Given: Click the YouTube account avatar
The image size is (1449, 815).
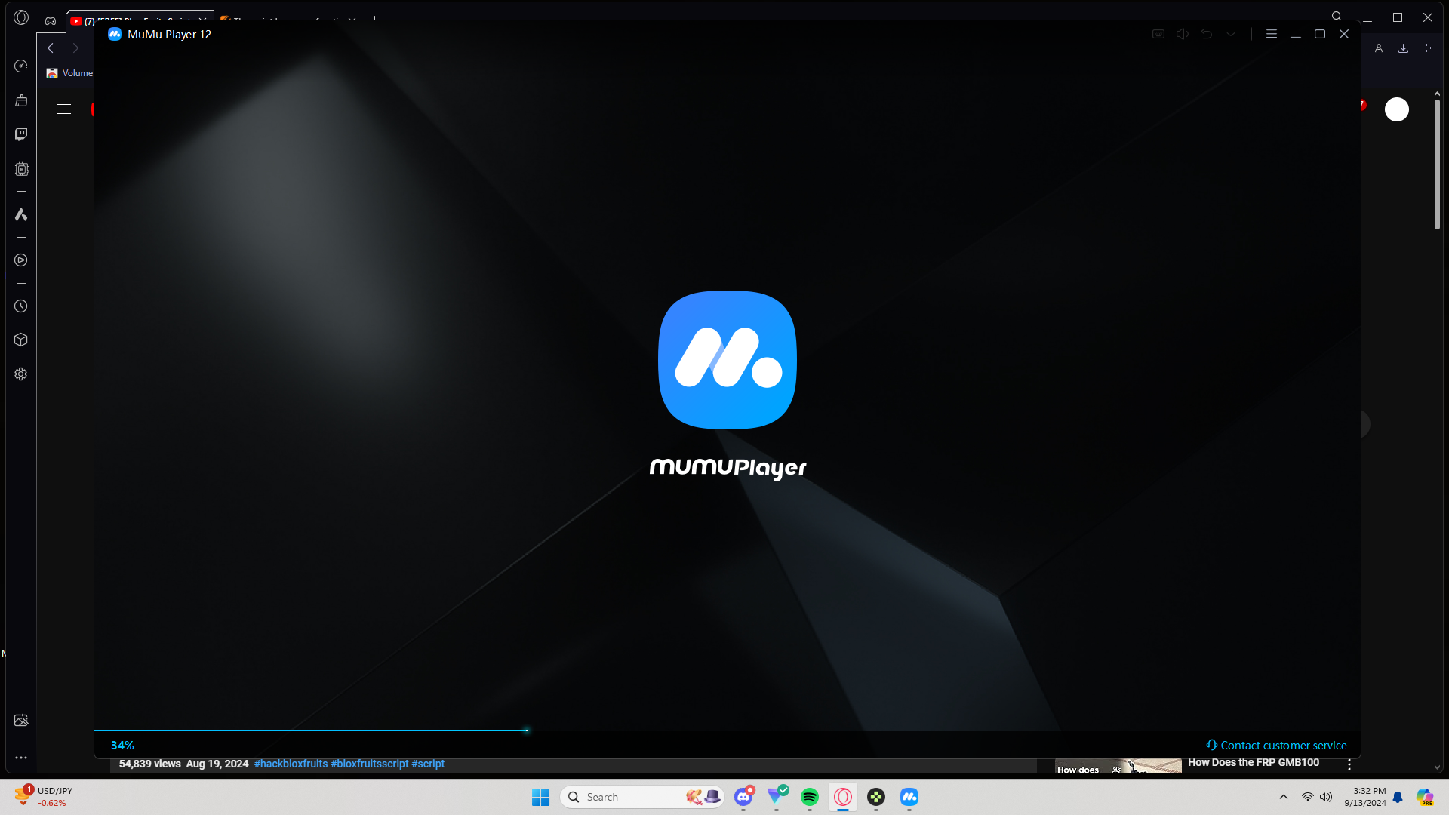Looking at the screenshot, I should pos(1397,109).
